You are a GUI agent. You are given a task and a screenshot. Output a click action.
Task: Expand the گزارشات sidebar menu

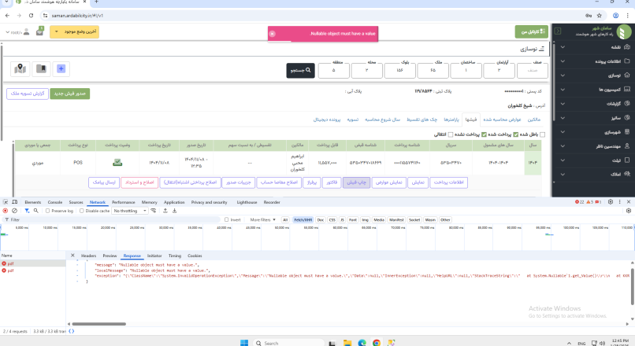click(x=593, y=104)
